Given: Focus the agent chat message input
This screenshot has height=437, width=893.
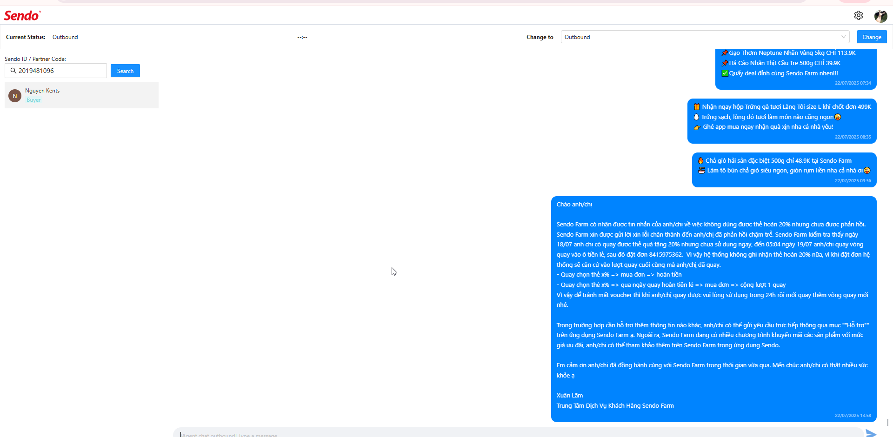Looking at the screenshot, I should tap(518, 433).
